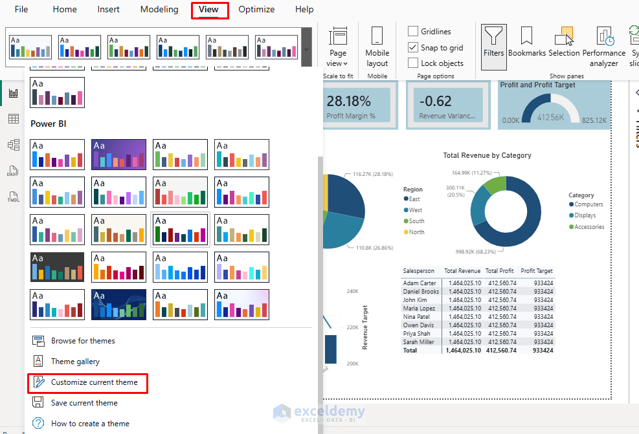Screen dimensions: 639x434
Task: Open the File menu
Action: pos(21,9)
